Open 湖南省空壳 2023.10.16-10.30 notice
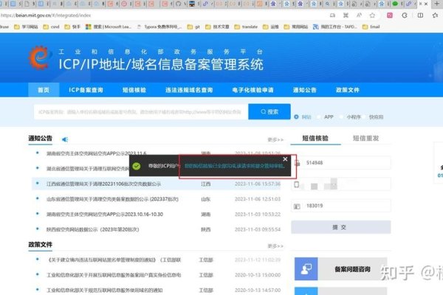 click(x=105, y=215)
